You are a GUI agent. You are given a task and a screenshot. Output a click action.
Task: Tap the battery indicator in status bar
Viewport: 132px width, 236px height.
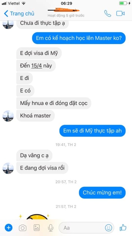123,3
